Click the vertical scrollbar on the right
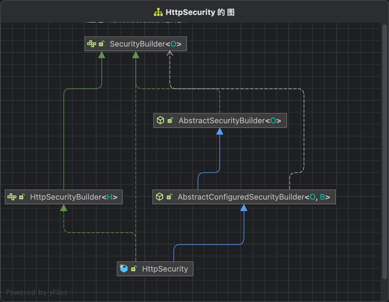 (385, 152)
